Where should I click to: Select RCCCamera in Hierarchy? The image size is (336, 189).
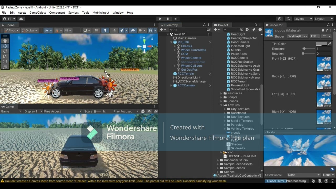pyautogui.click(x=186, y=86)
